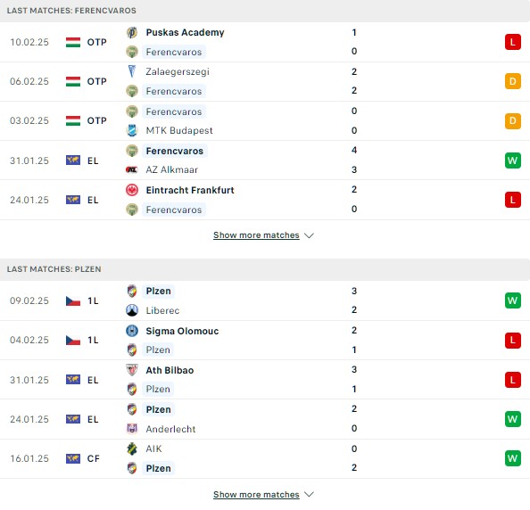Click the AZ Alkmaar team logo

(x=132, y=169)
